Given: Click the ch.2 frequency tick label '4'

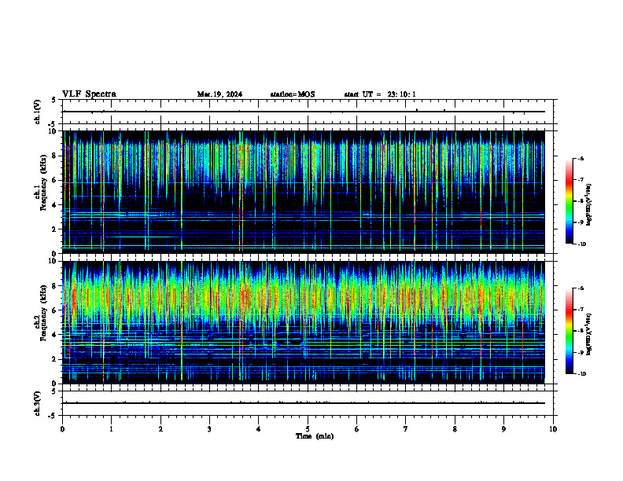Looking at the screenshot, I should [54, 335].
